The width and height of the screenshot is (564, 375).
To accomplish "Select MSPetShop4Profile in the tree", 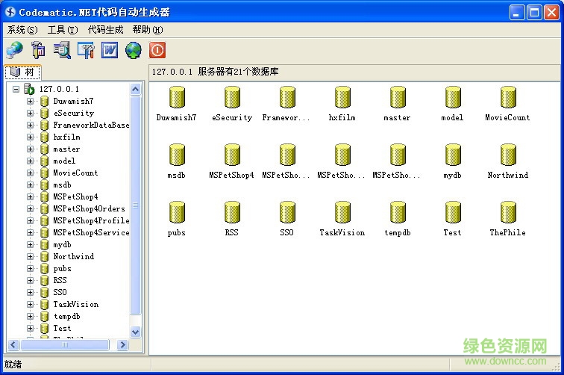I will pyautogui.click(x=91, y=220).
